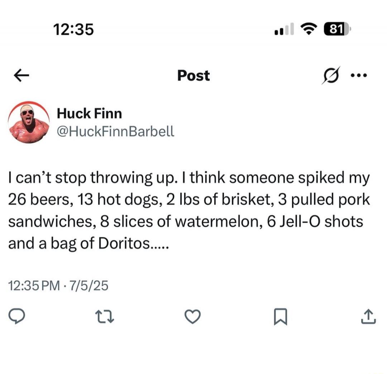Tap the battery indicator showing 81
The width and height of the screenshot is (387, 374).
[334, 29]
